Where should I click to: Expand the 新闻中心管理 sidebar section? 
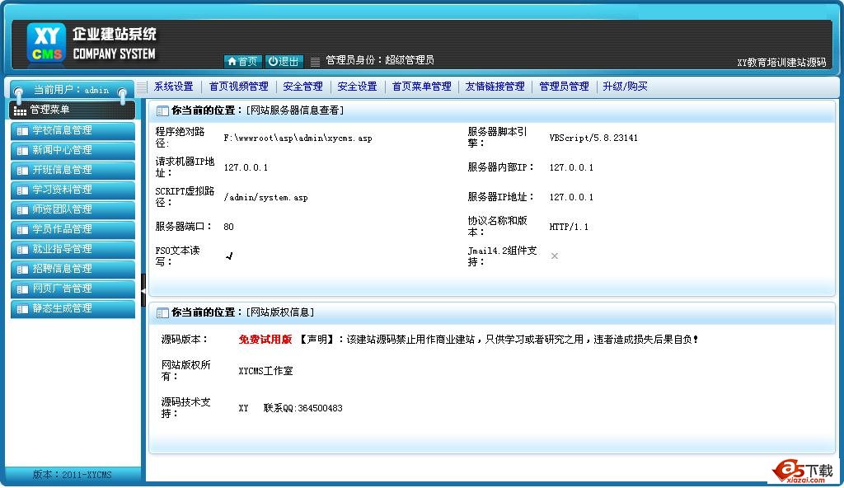tap(72, 150)
